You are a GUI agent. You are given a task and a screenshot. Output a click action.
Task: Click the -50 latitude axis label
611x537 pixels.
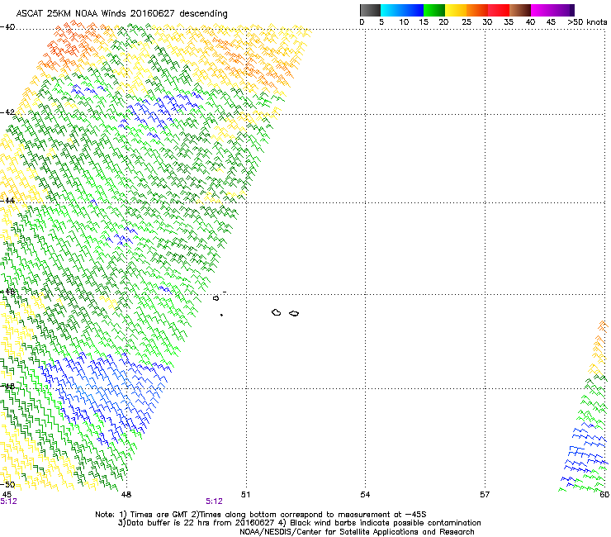7,485
